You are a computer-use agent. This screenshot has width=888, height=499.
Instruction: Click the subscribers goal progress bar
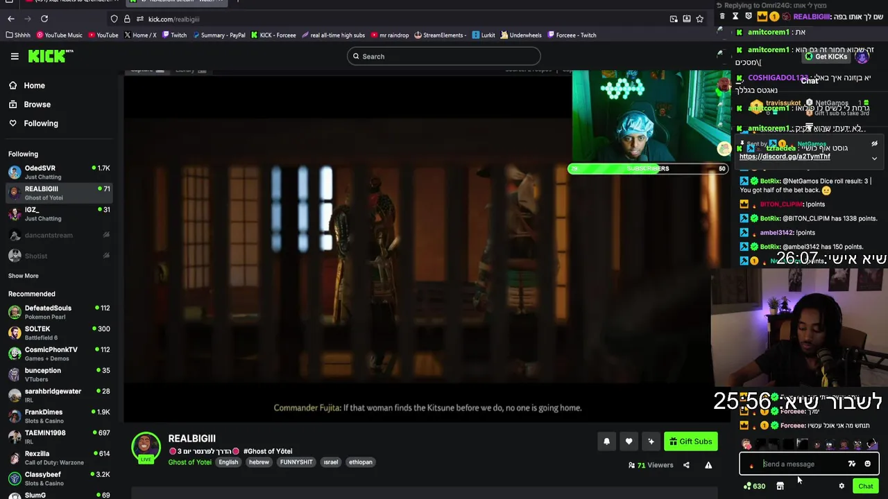point(648,168)
